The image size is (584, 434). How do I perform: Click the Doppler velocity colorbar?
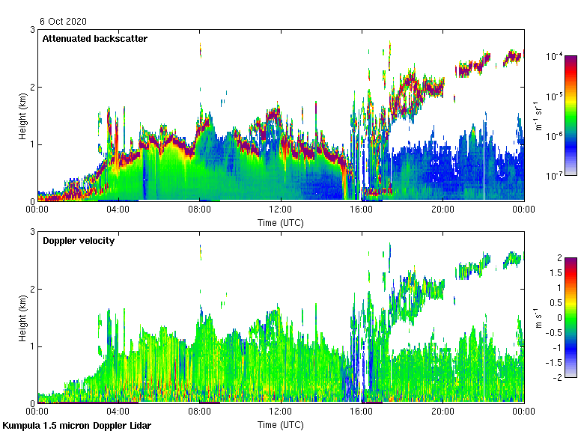pos(571,317)
